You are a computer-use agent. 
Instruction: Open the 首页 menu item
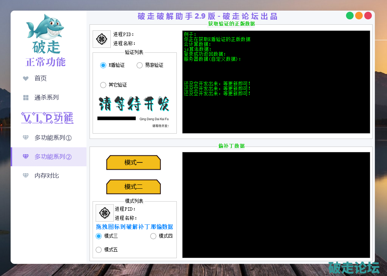[x=41, y=79]
